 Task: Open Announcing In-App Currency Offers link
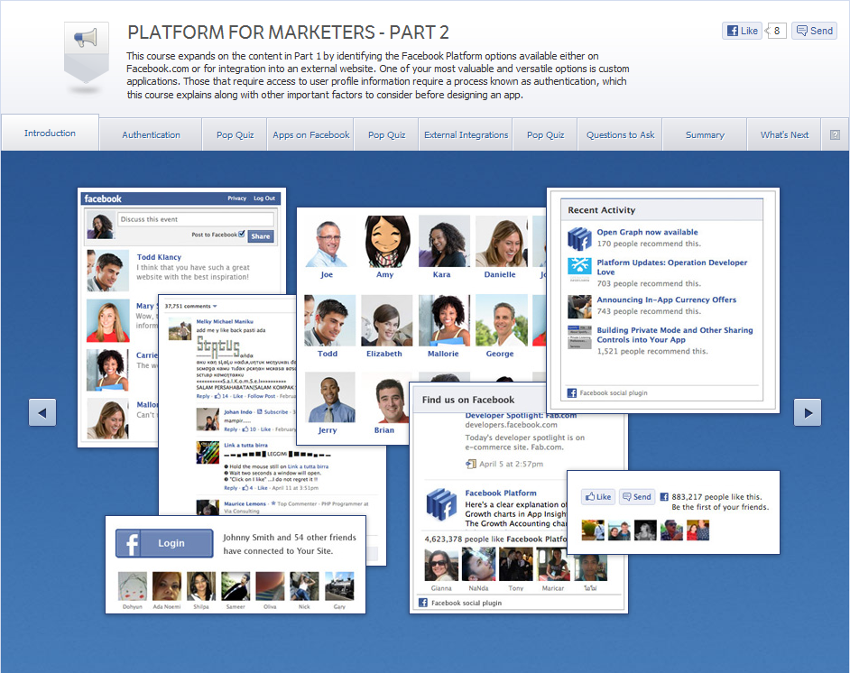coord(666,300)
